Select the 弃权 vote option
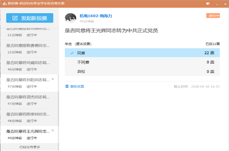The height and width of the screenshot is (151, 229). (142, 71)
